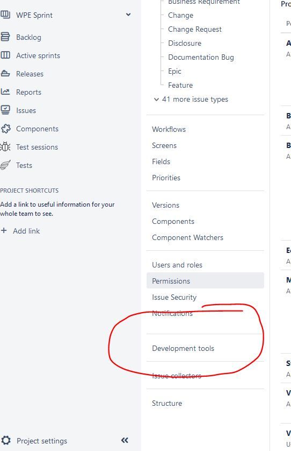The height and width of the screenshot is (451, 291).
Task: Open Structure settings
Action: click(167, 403)
